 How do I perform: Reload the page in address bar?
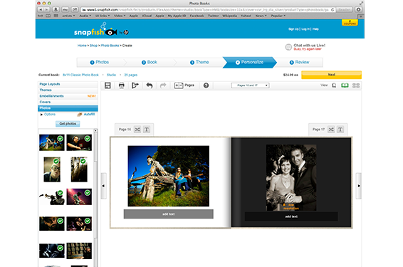click(333, 9)
